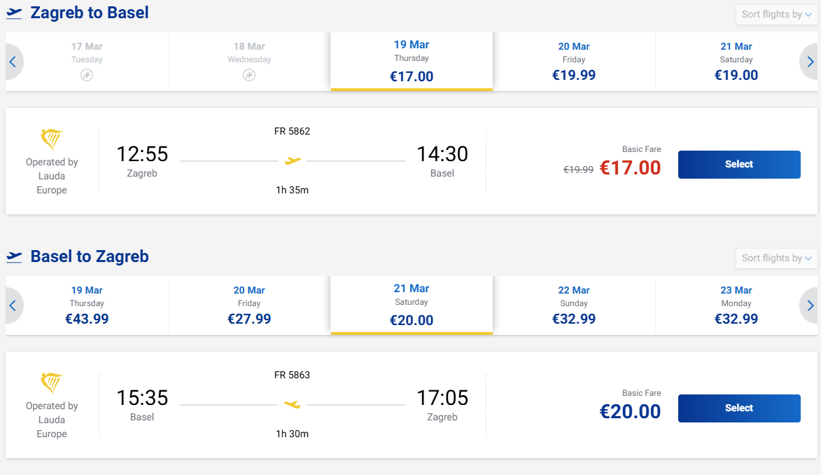Select 21 Mar Saturday €19.00 outbound date
The width and height of the screenshot is (821, 475).
736,62
